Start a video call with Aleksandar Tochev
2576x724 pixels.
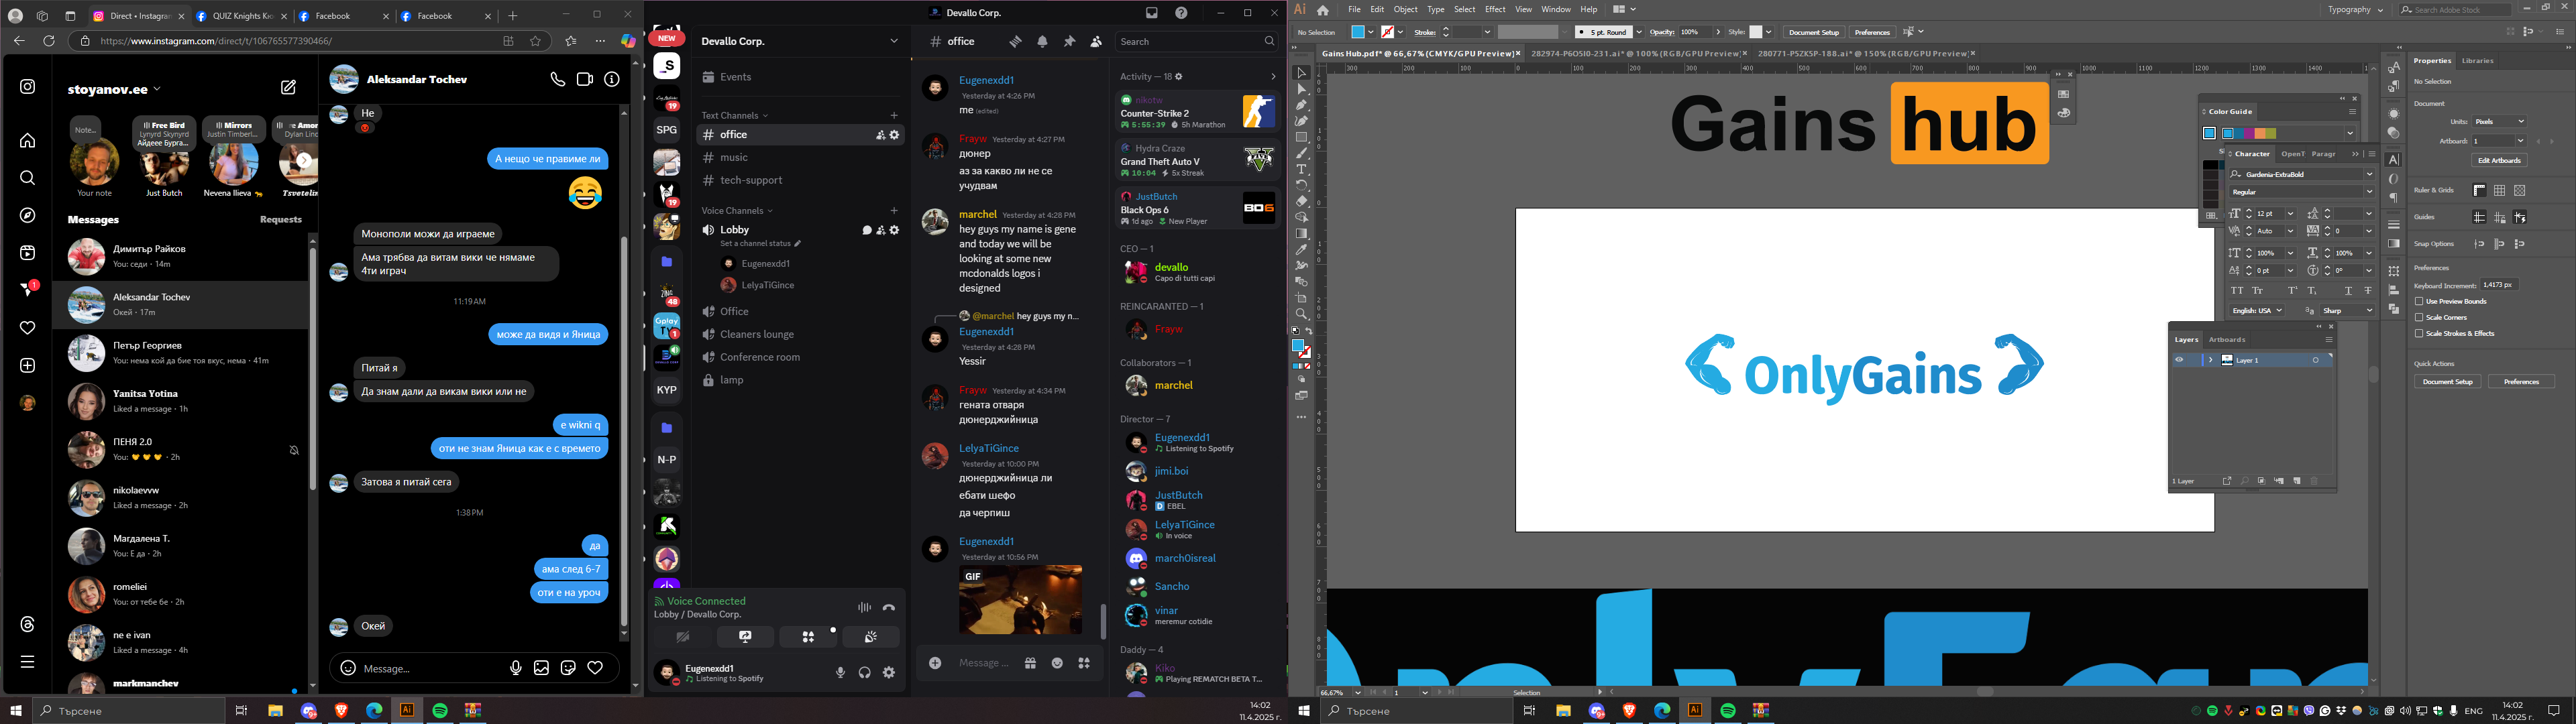[x=585, y=79]
